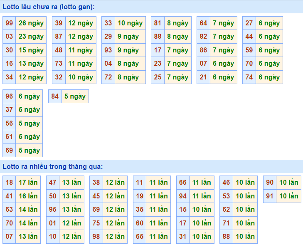Viewport: 303px width, 245px height.
Task: Click the '12 lần' value beside 45
Action: click(115, 196)
